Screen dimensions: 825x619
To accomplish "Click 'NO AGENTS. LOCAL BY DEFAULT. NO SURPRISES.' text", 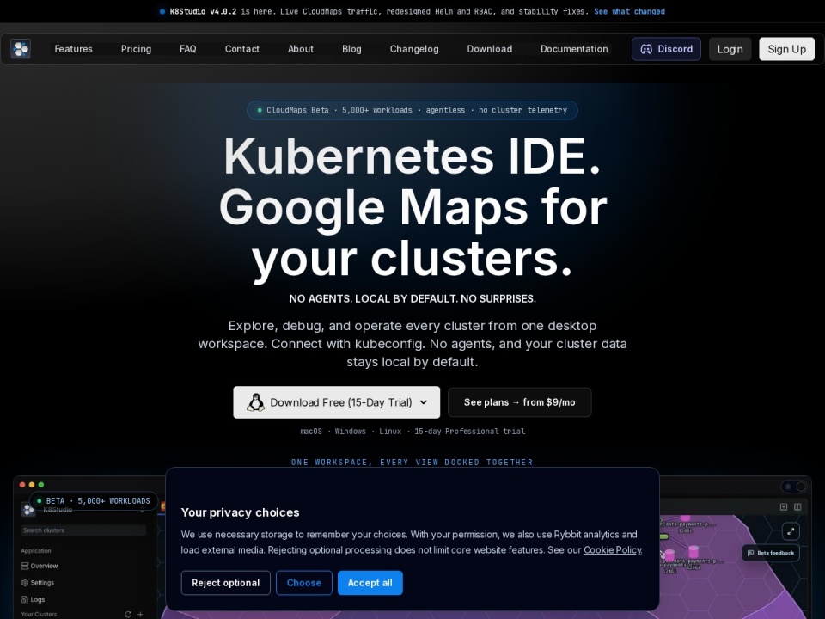I will point(412,299).
